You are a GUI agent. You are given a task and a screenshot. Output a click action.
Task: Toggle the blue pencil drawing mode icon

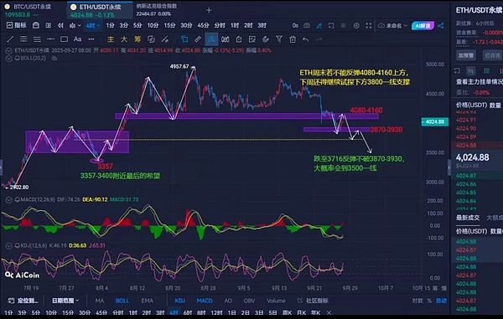[x=319, y=25]
